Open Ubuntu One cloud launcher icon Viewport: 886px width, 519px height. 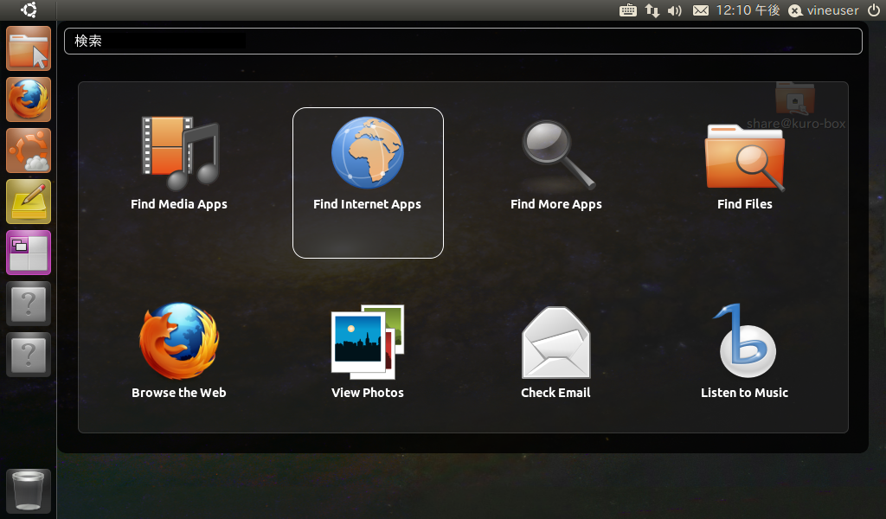[29, 151]
